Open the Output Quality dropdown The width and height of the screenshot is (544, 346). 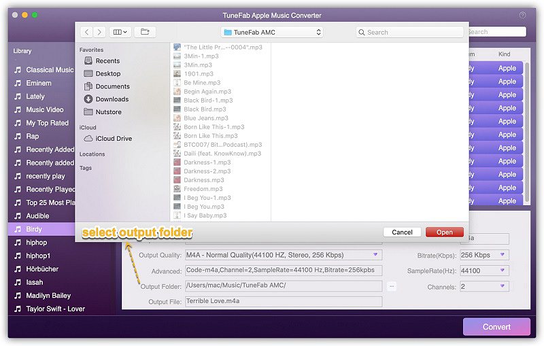283,256
